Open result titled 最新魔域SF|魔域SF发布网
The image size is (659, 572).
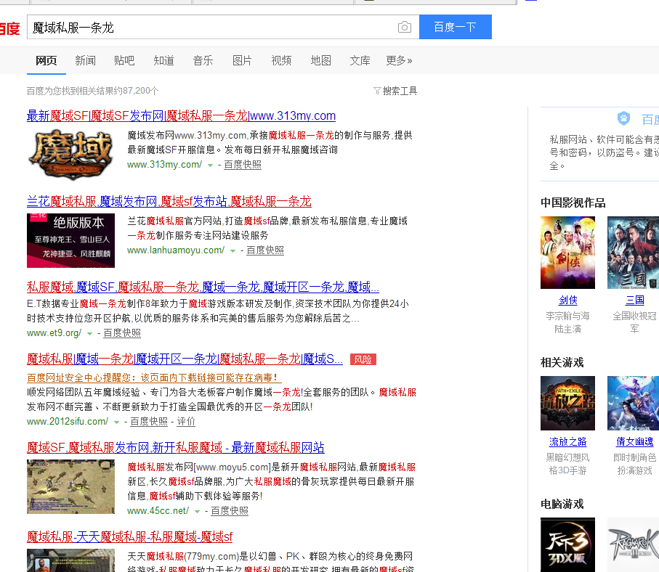(x=181, y=115)
